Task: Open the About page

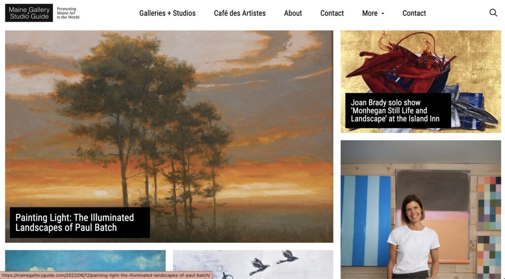Action: (293, 13)
